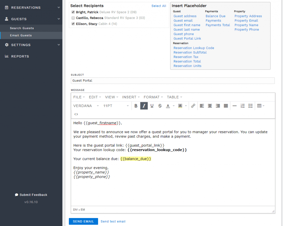Create a bulleted list

pyautogui.click(x=250, y=106)
